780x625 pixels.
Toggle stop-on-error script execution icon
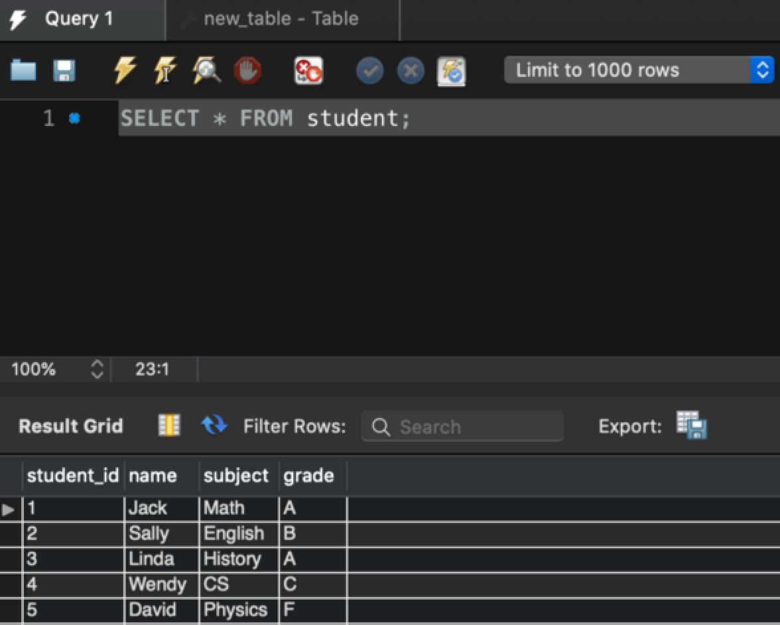[308, 70]
